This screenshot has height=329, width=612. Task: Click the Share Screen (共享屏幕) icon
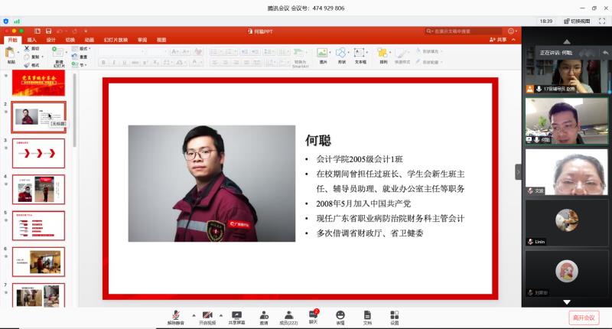click(x=236, y=315)
